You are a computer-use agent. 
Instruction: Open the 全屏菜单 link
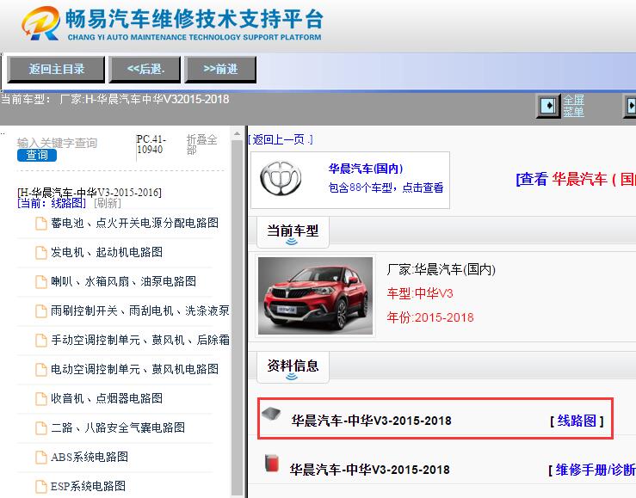click(573, 106)
